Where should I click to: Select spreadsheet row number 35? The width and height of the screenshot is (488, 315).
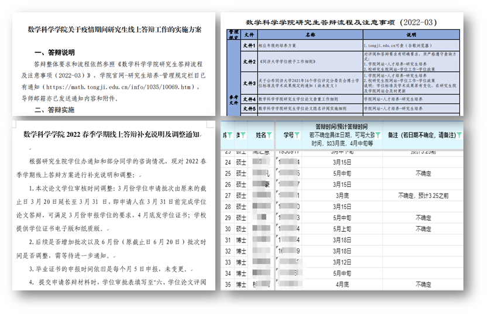click(228, 284)
